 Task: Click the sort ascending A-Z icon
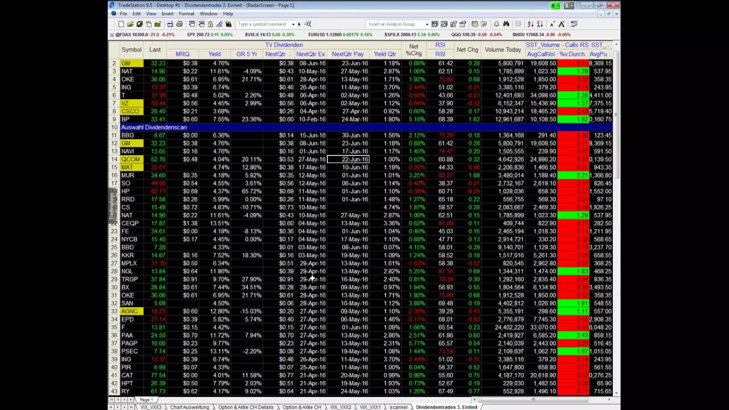(x=530, y=24)
